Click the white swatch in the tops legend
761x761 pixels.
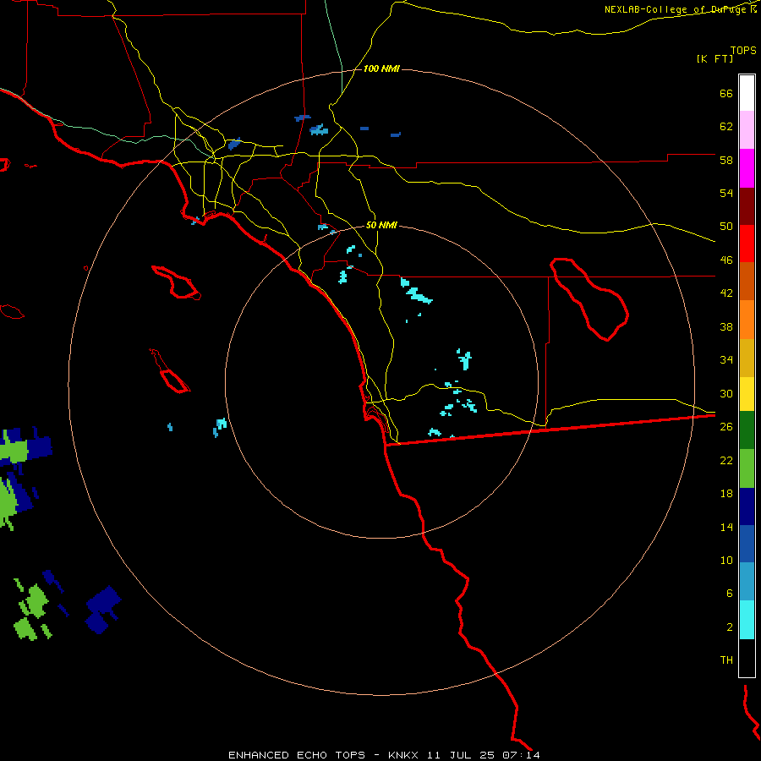(747, 93)
